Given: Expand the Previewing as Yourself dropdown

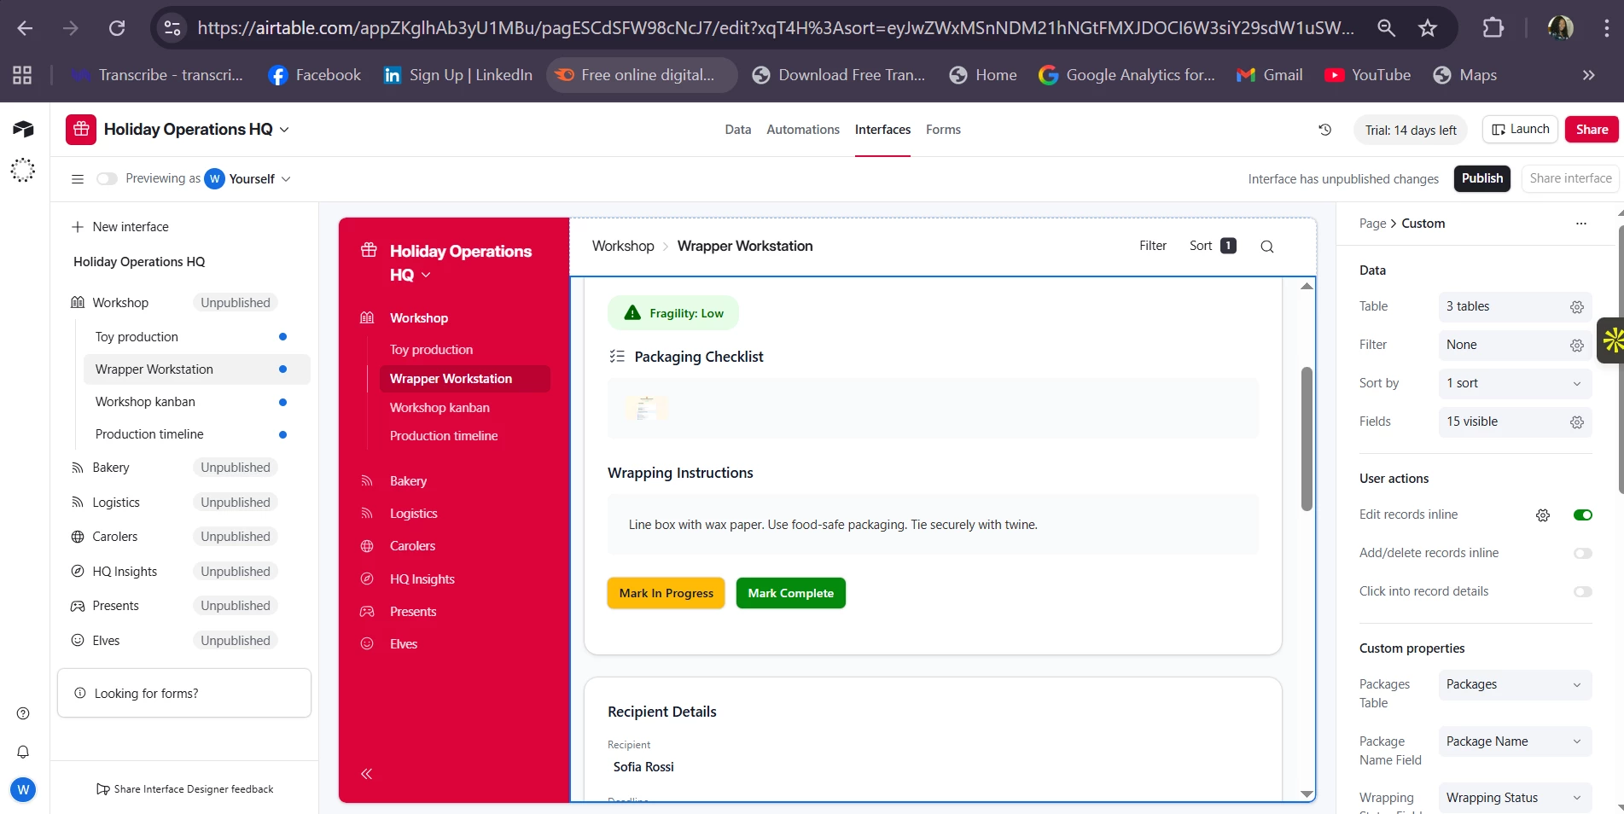Looking at the screenshot, I should pos(248,179).
